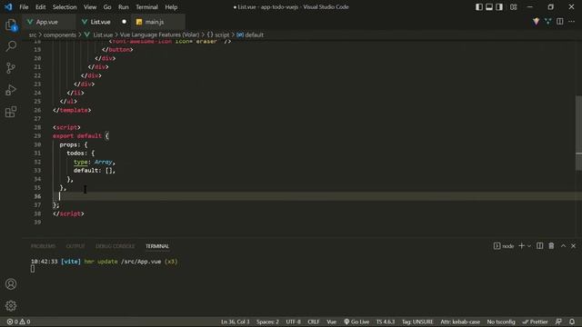Kill terminal with trash icon
582x327 pixels.
pyautogui.click(x=552, y=246)
